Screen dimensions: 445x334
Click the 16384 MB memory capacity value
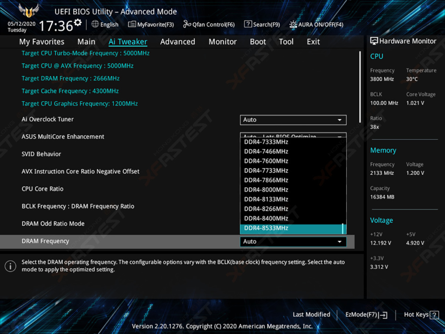click(382, 197)
